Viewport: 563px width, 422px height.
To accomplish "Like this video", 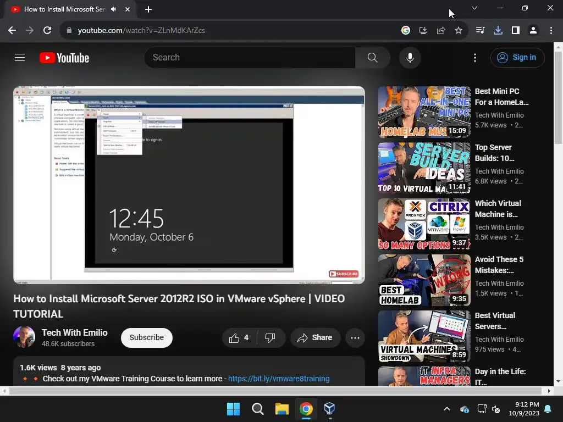I will 240,338.
